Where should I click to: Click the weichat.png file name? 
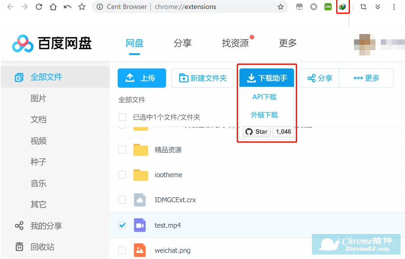point(173,251)
